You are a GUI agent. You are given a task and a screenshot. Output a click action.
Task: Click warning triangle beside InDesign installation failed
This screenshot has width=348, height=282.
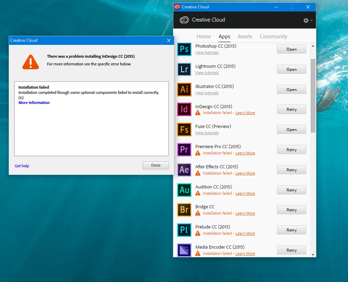tap(198, 113)
